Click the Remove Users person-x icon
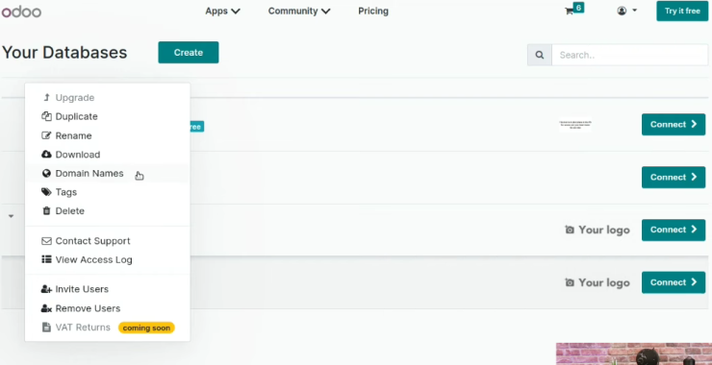The width and height of the screenshot is (712, 365). (x=46, y=308)
